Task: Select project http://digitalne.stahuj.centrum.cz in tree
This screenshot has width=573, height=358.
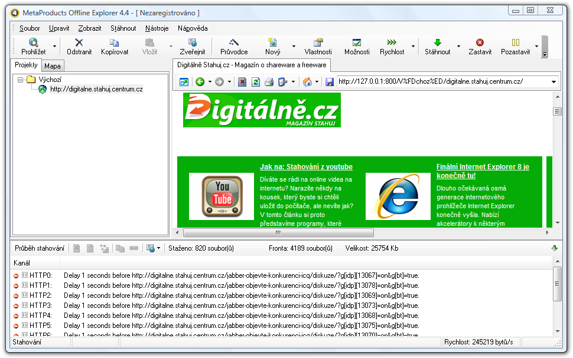Action: pyautogui.click(x=96, y=89)
